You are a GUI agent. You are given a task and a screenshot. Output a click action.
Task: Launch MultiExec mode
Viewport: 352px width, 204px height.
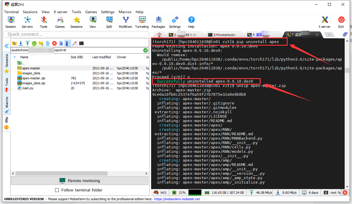coord(125,22)
